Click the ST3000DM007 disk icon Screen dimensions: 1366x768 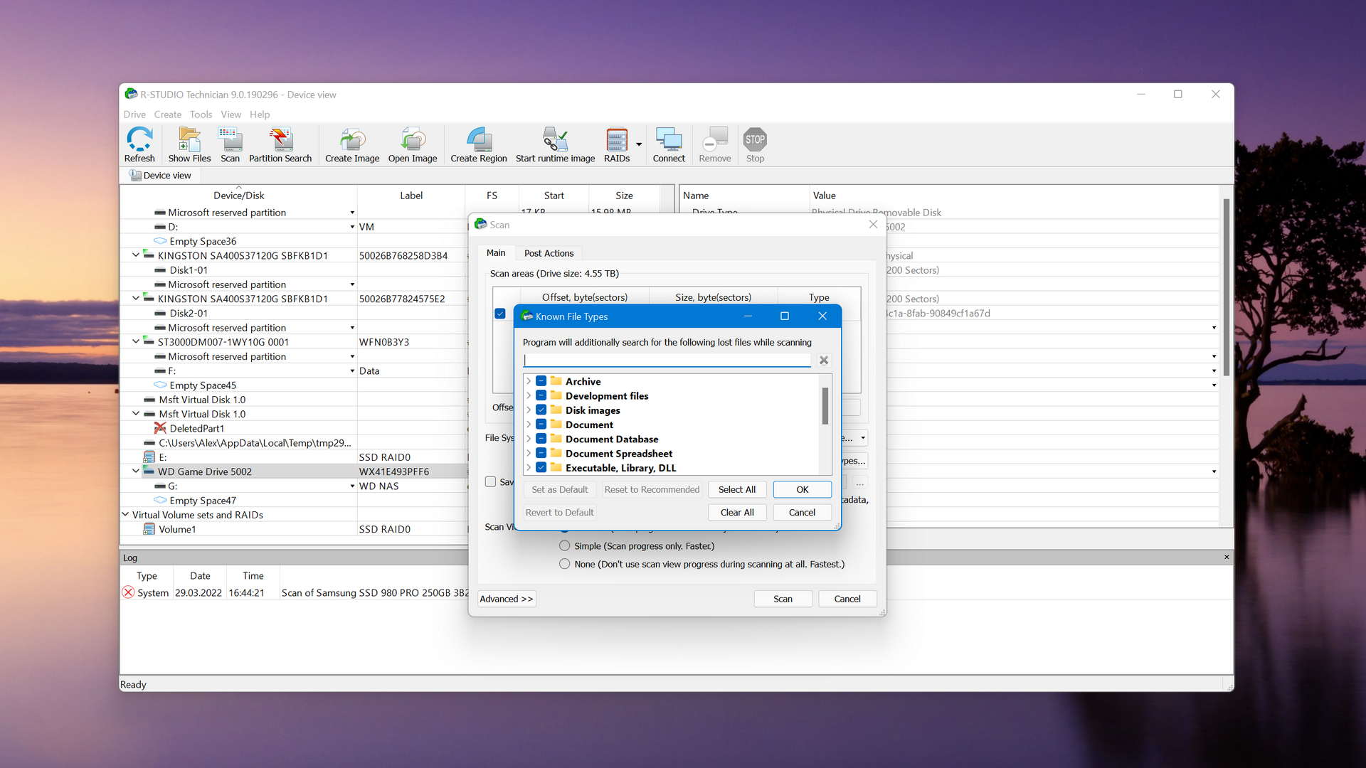point(149,341)
